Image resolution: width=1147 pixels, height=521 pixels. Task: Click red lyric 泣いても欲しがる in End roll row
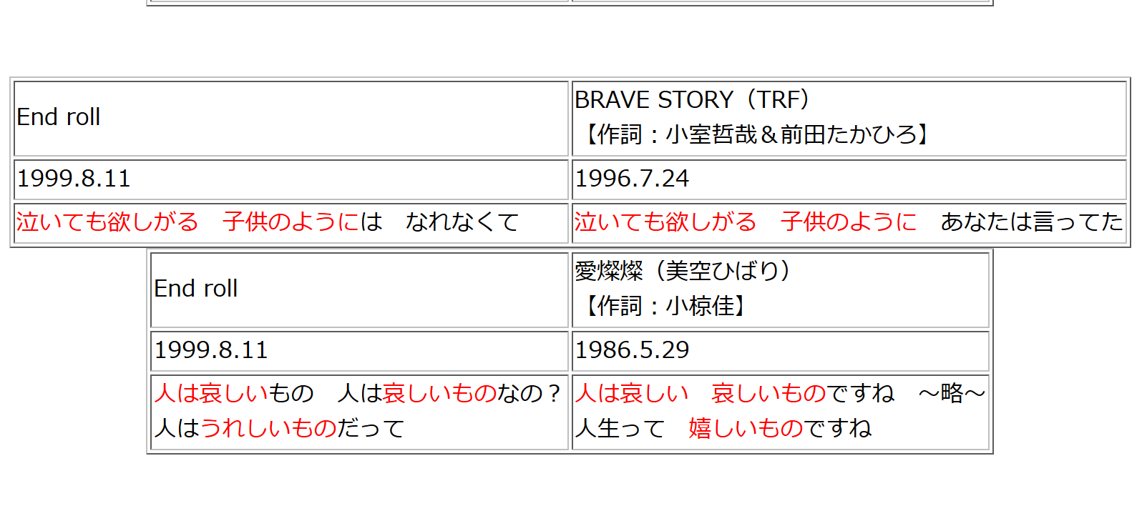pyautogui.click(x=107, y=222)
